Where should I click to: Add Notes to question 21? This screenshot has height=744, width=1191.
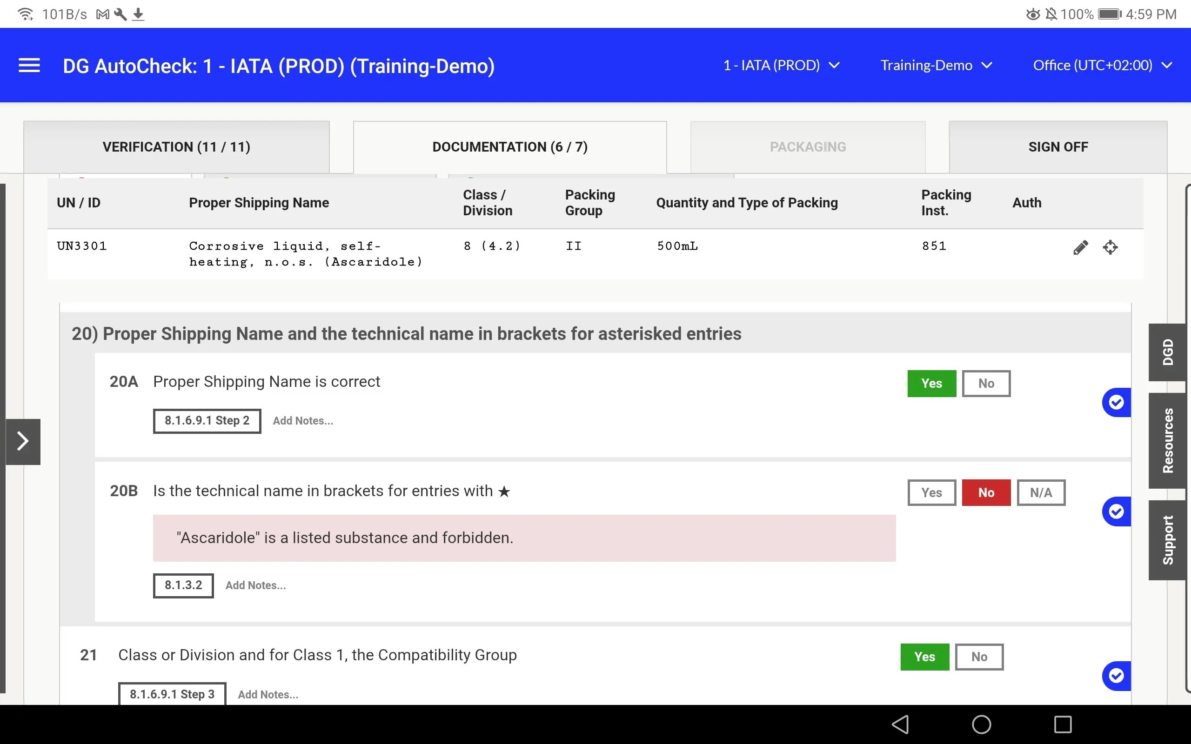tap(268, 694)
